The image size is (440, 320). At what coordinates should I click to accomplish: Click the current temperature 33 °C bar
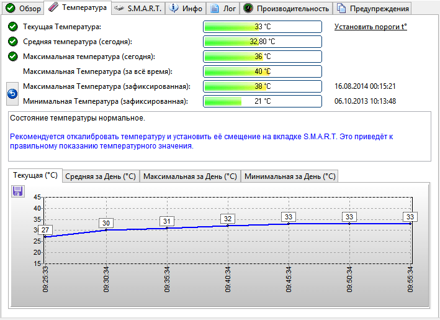point(263,27)
